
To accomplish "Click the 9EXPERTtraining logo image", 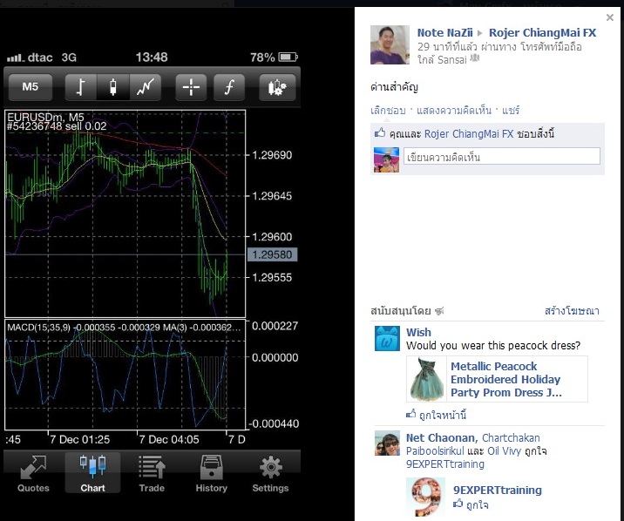I will tap(426, 497).
